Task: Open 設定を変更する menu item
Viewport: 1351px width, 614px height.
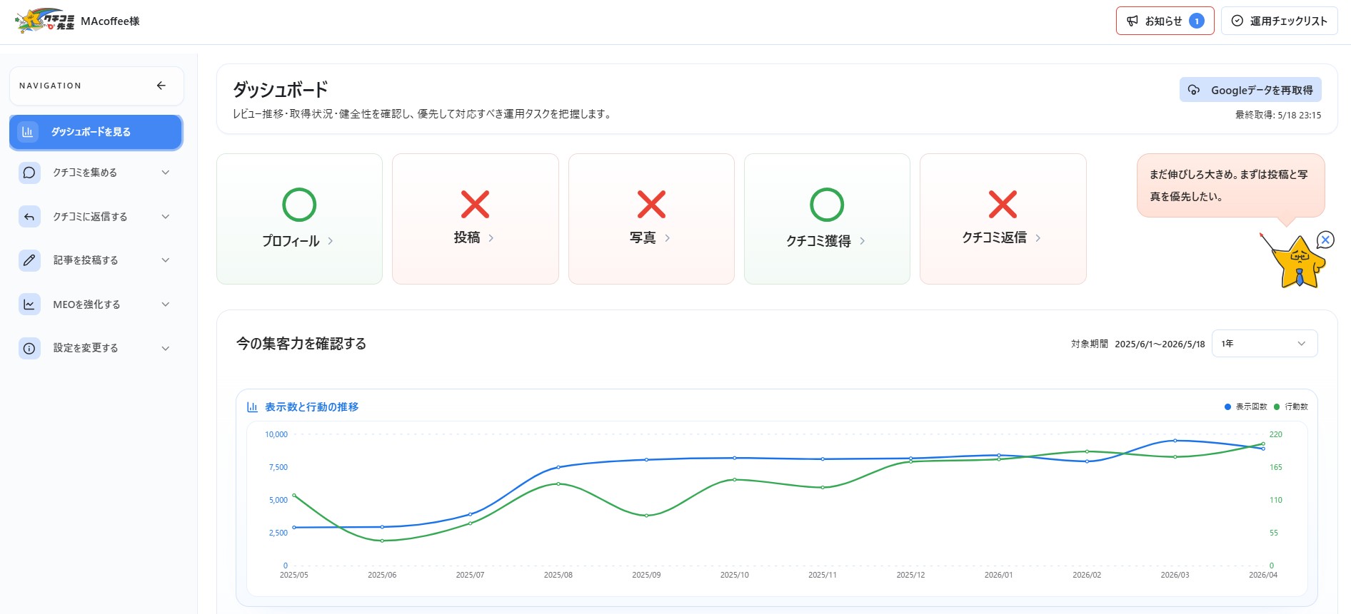Action: [96, 349]
